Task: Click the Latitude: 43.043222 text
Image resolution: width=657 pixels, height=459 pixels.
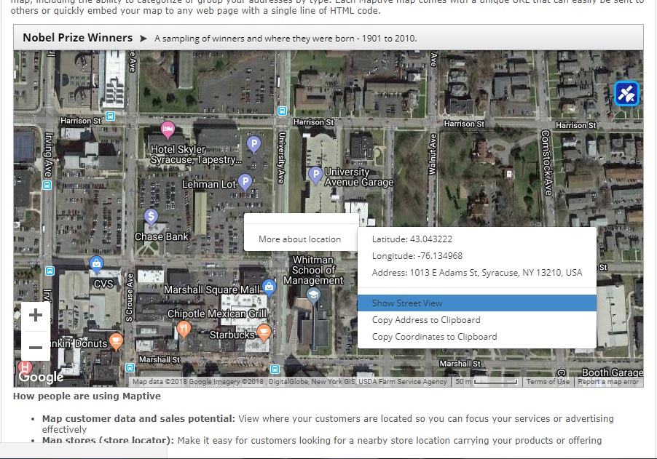Action: (x=412, y=239)
